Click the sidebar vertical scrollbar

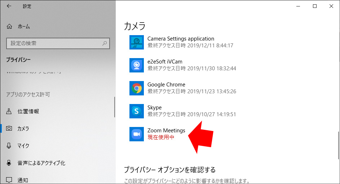coord(115,107)
